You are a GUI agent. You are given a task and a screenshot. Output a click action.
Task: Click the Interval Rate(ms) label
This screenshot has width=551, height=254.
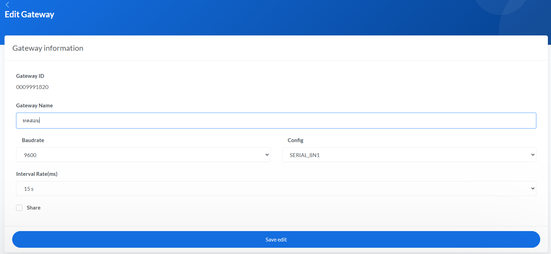[x=37, y=174]
